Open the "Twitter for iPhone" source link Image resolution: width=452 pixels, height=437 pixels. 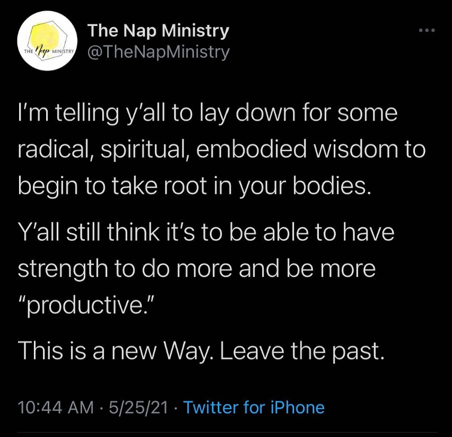(x=254, y=407)
